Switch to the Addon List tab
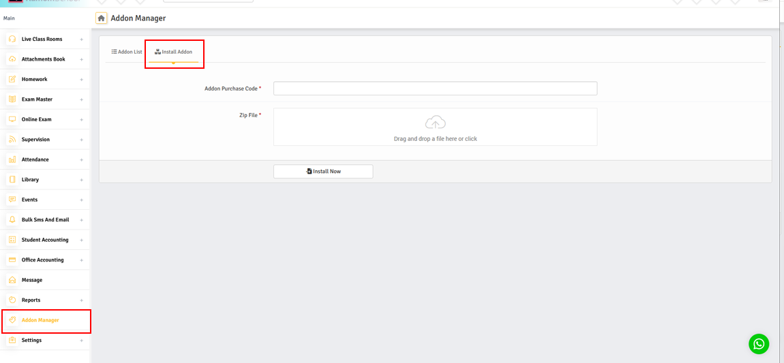784x363 pixels. click(x=127, y=52)
